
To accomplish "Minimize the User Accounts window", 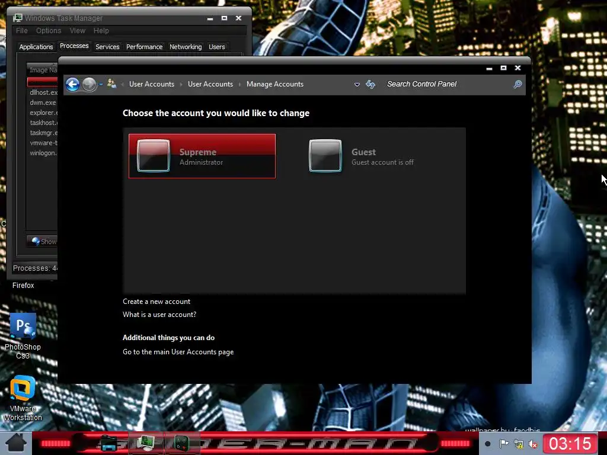I will [489, 68].
